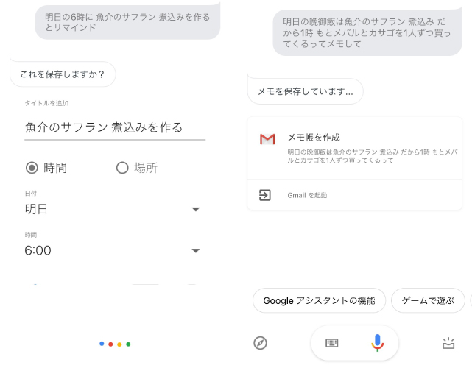Expand the 時間 dropdown showing 6:00
472x368 pixels.
113,250
